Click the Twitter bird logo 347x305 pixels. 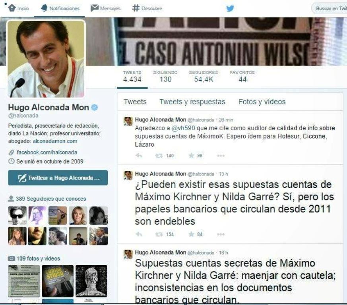230,8
